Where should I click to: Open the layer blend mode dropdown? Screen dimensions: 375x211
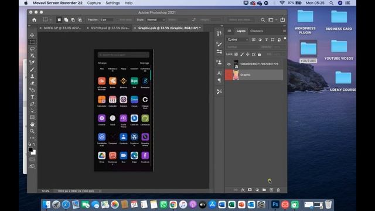(x=243, y=47)
